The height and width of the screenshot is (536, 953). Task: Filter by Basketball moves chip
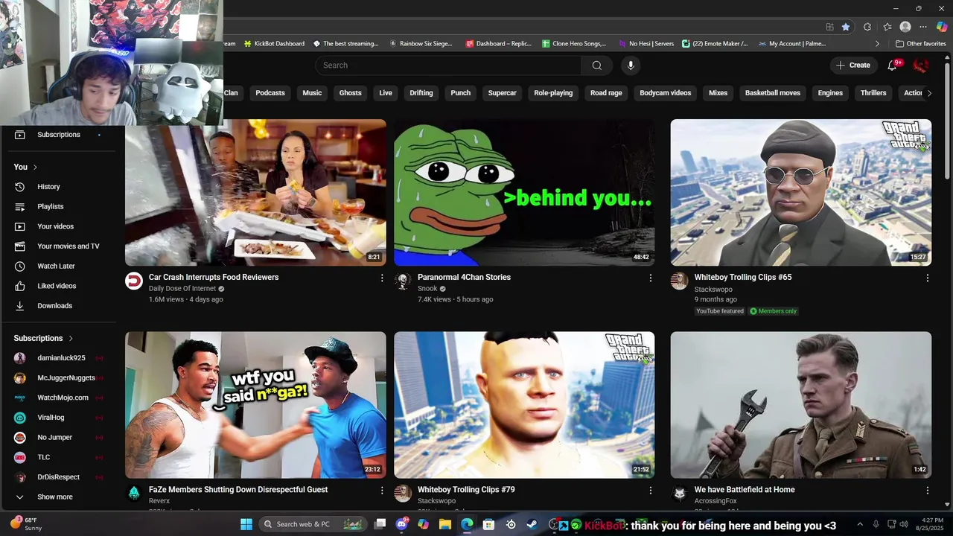[x=773, y=93]
